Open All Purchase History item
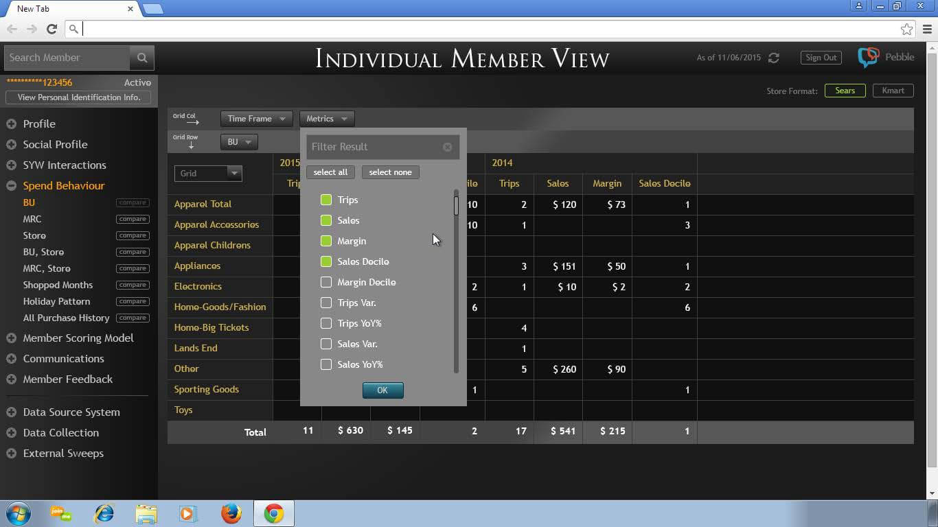 [66, 318]
